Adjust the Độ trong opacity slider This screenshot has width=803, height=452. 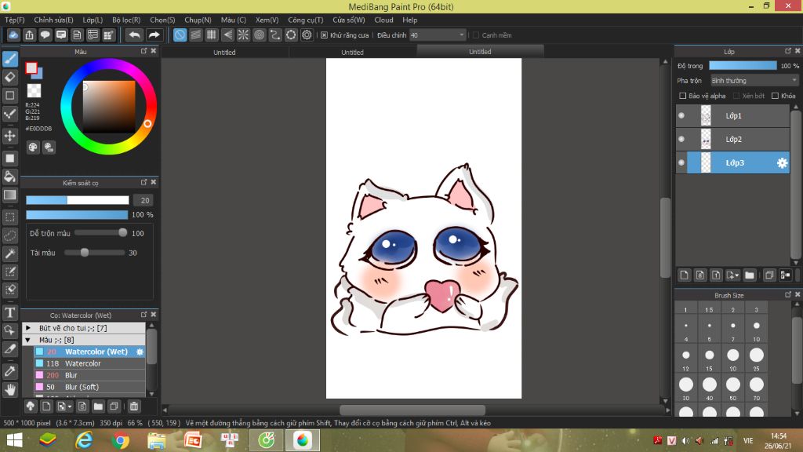pos(743,66)
